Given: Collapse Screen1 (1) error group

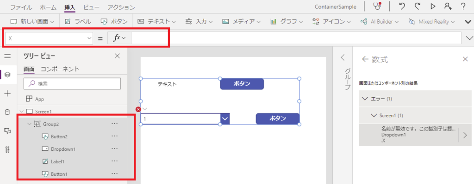Looking at the screenshot, I should coord(374,115).
